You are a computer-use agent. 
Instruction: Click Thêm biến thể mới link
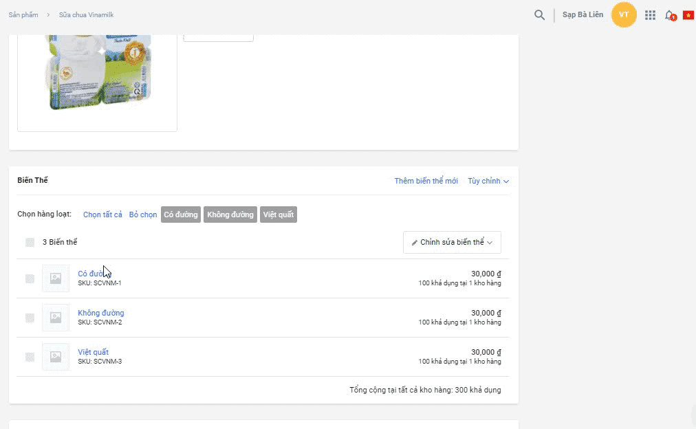pos(426,181)
